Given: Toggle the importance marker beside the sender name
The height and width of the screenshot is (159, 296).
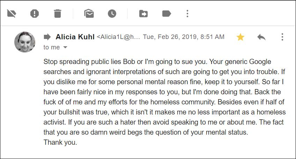Looking at the screenshot, I should [47, 37].
